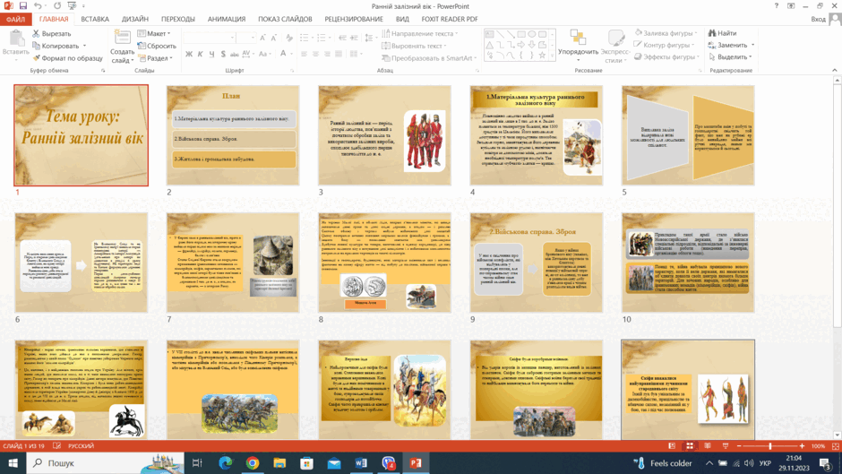Select slide 9 Військова справа thumbnail
The image size is (842, 474).
point(537,263)
